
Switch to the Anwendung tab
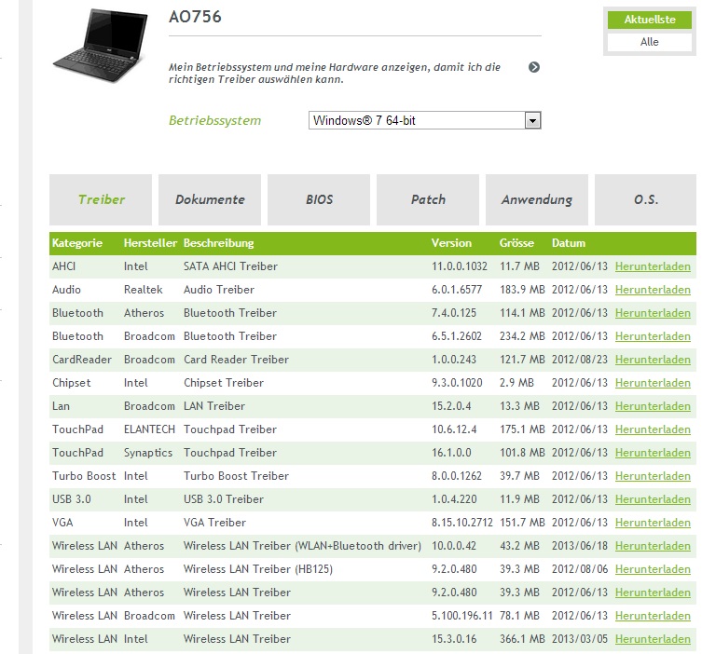537,199
